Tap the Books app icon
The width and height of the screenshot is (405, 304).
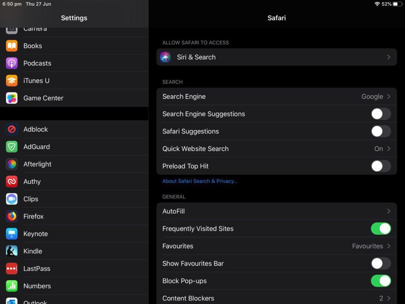[12, 46]
